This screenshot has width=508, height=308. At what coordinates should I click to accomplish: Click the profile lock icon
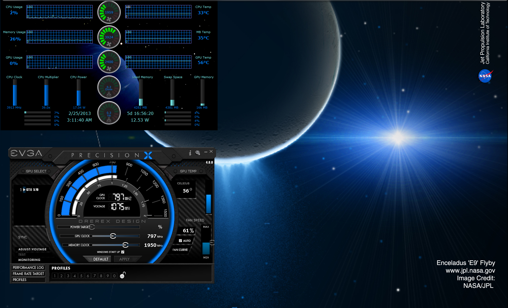[123, 275]
